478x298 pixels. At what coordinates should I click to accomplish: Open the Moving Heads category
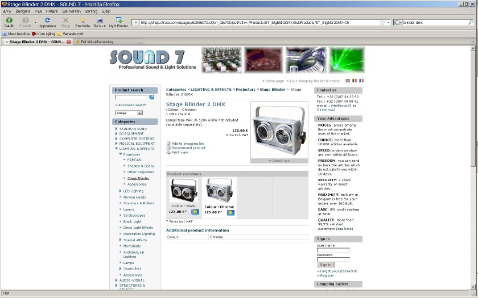(134, 197)
